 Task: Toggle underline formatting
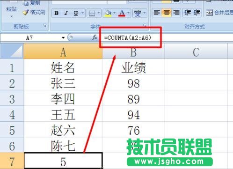[x=76, y=13]
